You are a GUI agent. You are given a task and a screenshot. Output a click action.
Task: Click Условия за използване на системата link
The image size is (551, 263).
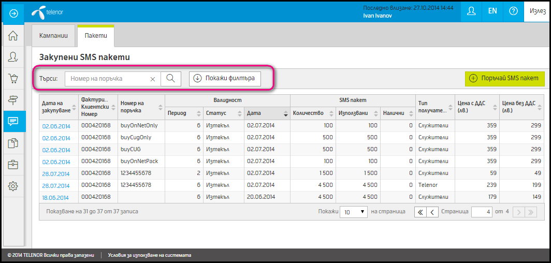pos(150,255)
